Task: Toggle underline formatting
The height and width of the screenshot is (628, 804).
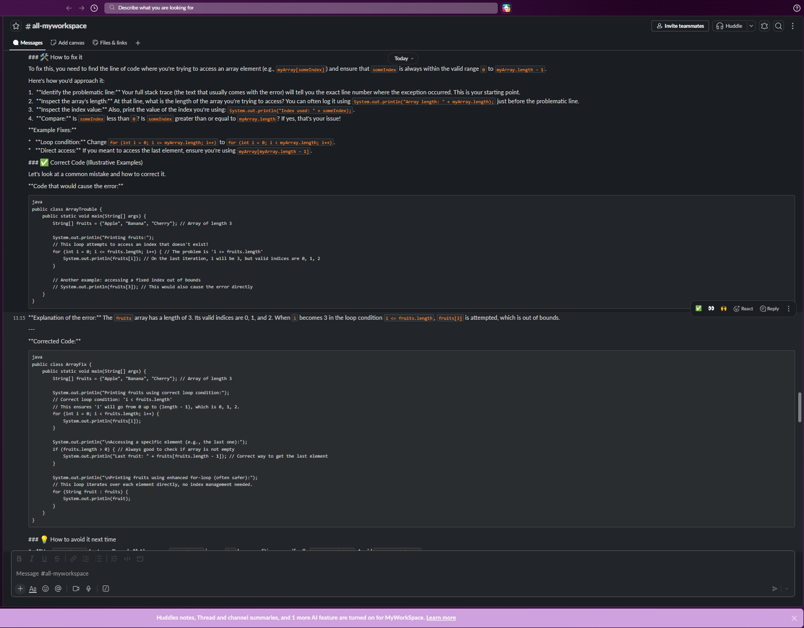Action: point(44,559)
